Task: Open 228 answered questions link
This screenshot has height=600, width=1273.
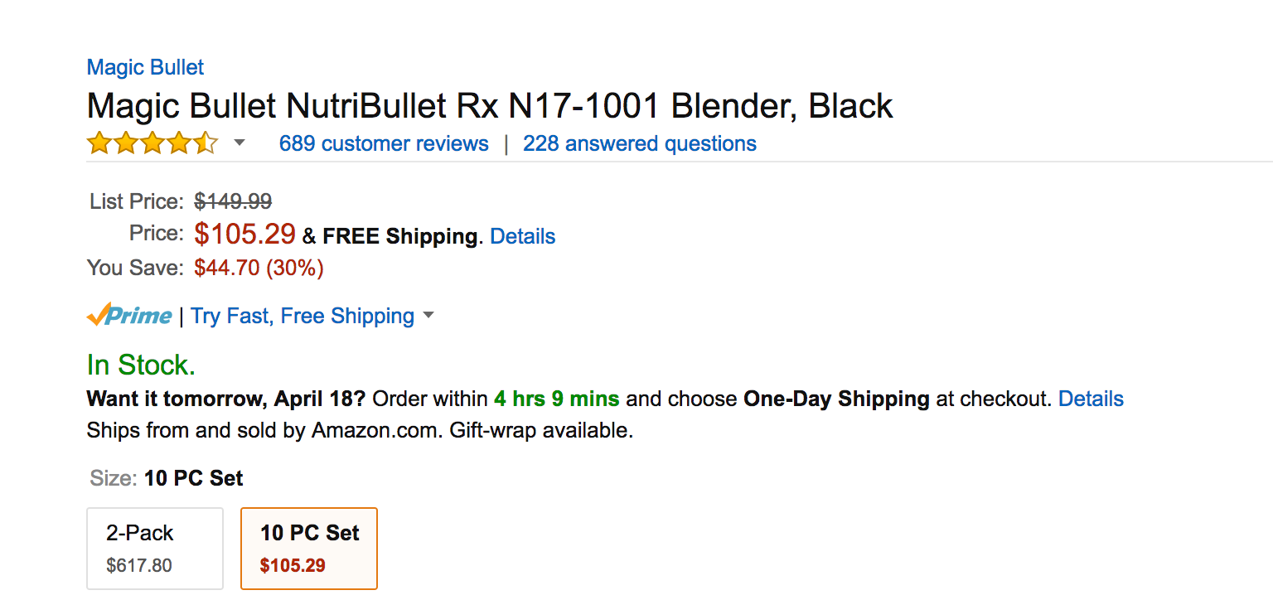Action: point(640,143)
